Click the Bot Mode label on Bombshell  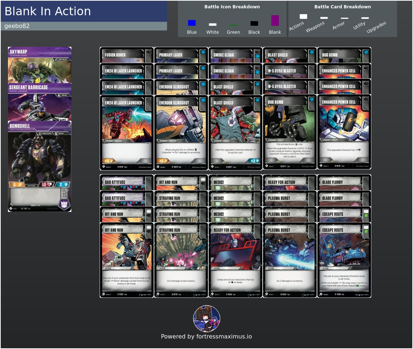click(x=32, y=185)
